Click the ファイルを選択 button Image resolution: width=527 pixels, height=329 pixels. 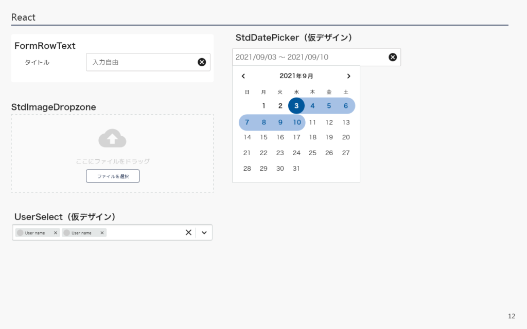pyautogui.click(x=112, y=176)
